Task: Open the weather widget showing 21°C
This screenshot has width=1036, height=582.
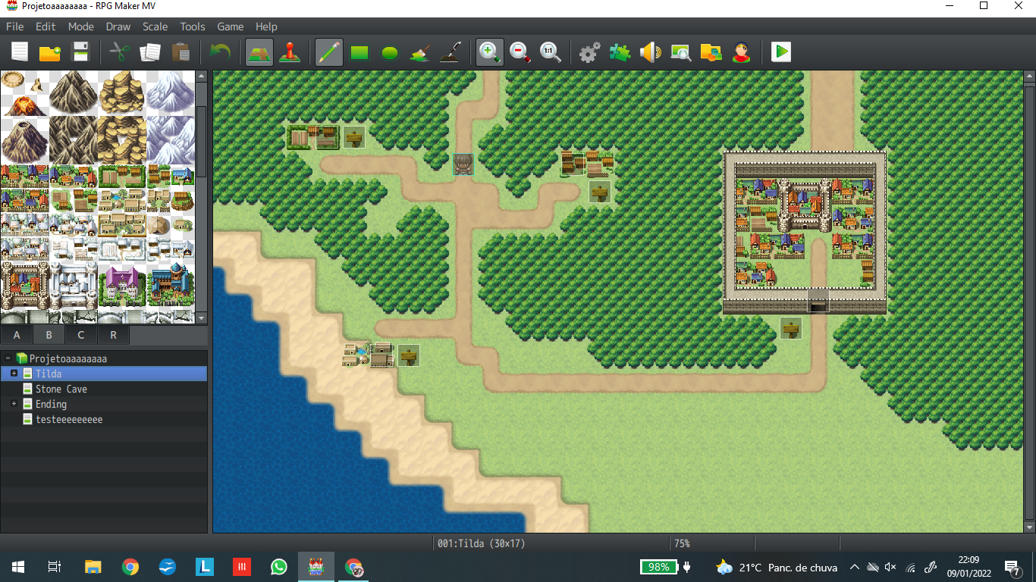Action: [777, 567]
